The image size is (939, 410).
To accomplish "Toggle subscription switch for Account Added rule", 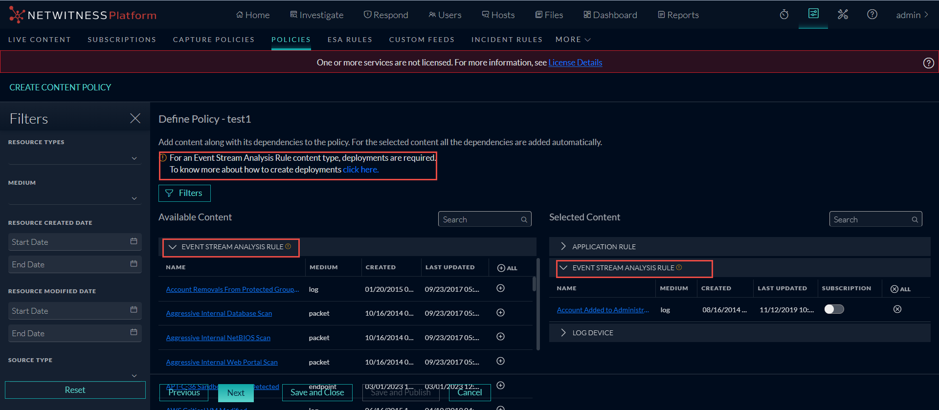I will (834, 309).
